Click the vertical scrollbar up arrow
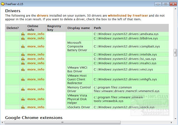 175,9
